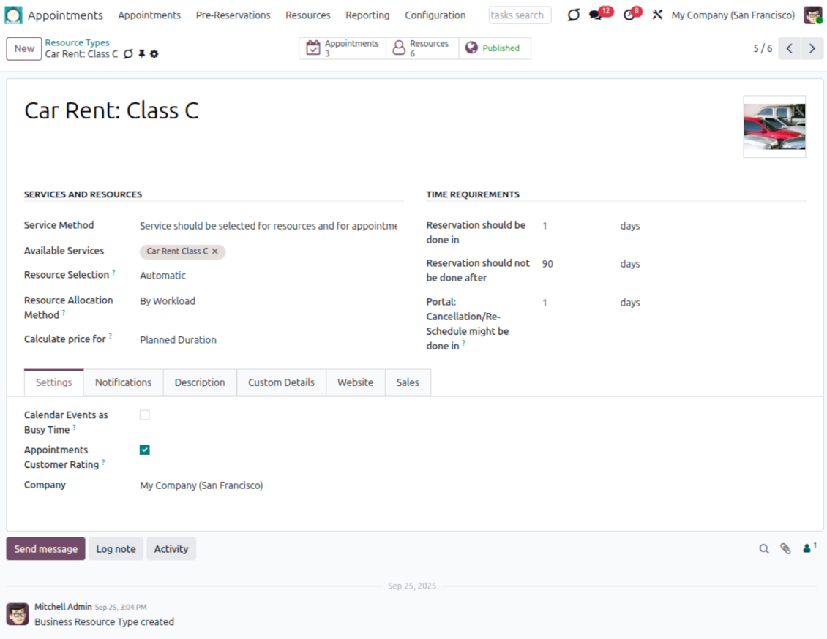The height and width of the screenshot is (639, 827).
Task: Open the Configuration menu
Action: click(435, 15)
